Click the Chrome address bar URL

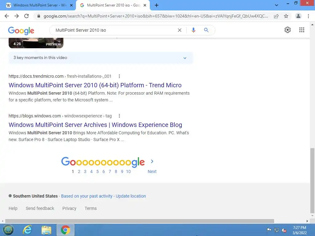pos(156,16)
